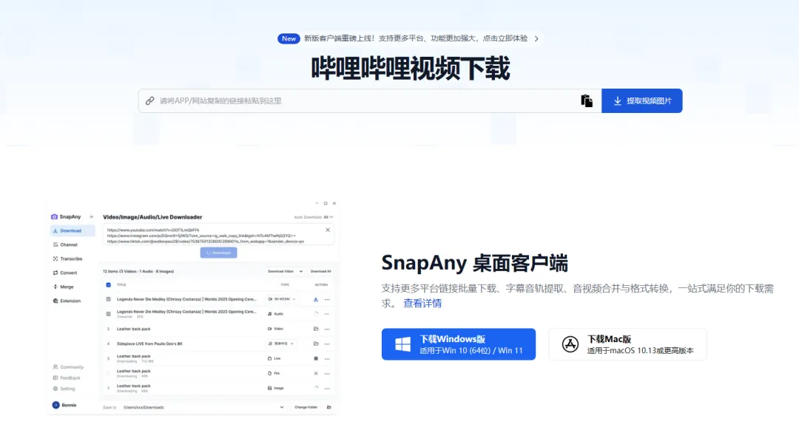Stop the Live row download

pyautogui.click(x=316, y=358)
